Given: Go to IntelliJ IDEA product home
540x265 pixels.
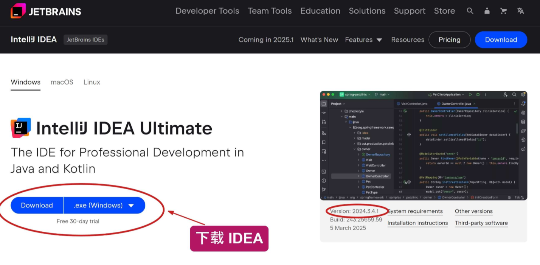Looking at the screenshot, I should point(34,40).
